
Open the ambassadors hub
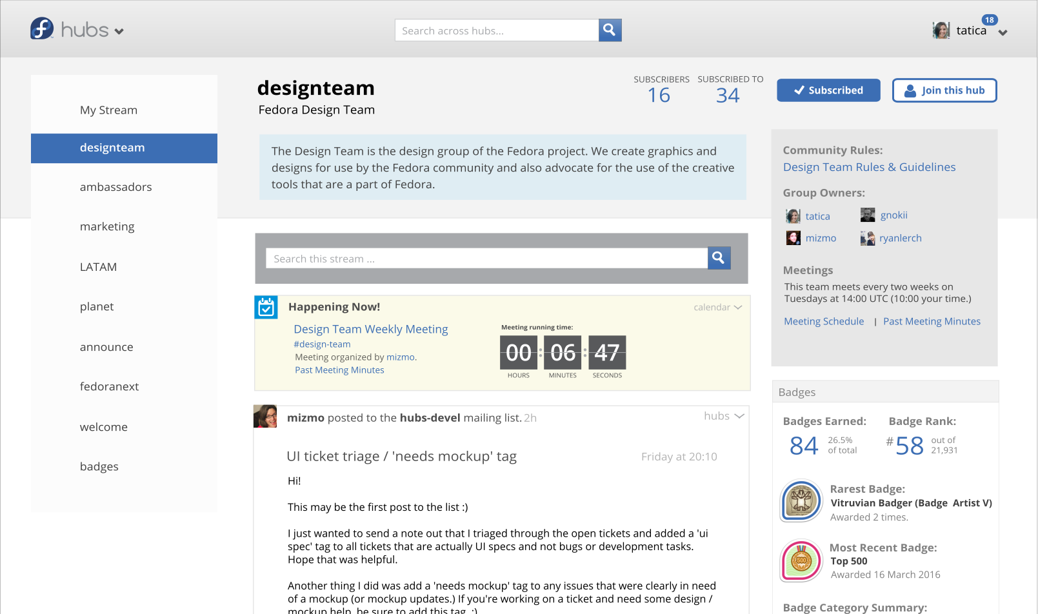pyautogui.click(x=116, y=187)
